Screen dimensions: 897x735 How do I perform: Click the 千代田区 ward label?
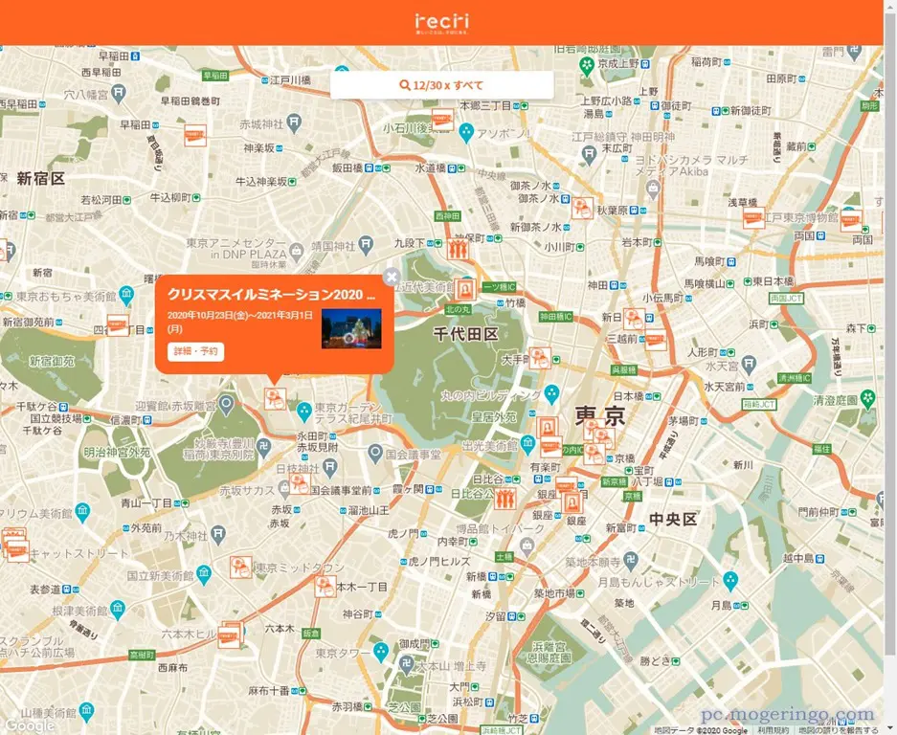[x=466, y=334]
